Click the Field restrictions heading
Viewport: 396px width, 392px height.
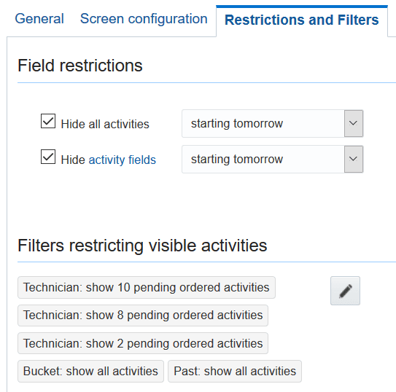click(x=80, y=66)
